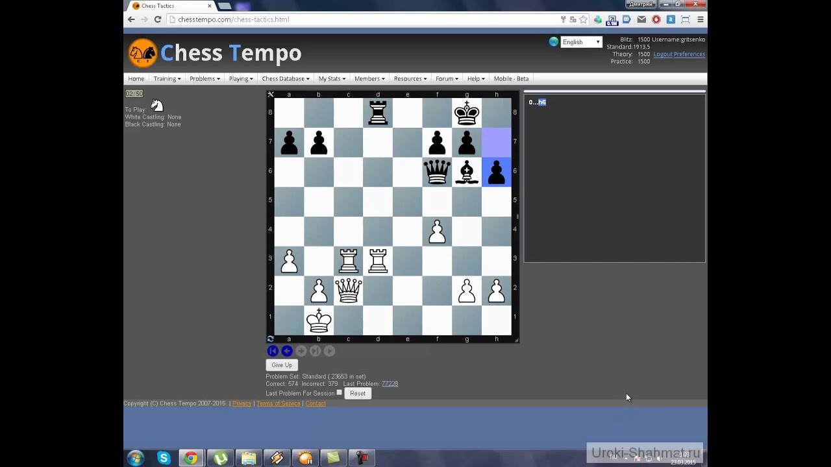831x467 pixels.
Task: Select the white pawn on f4
Action: [x=437, y=232]
